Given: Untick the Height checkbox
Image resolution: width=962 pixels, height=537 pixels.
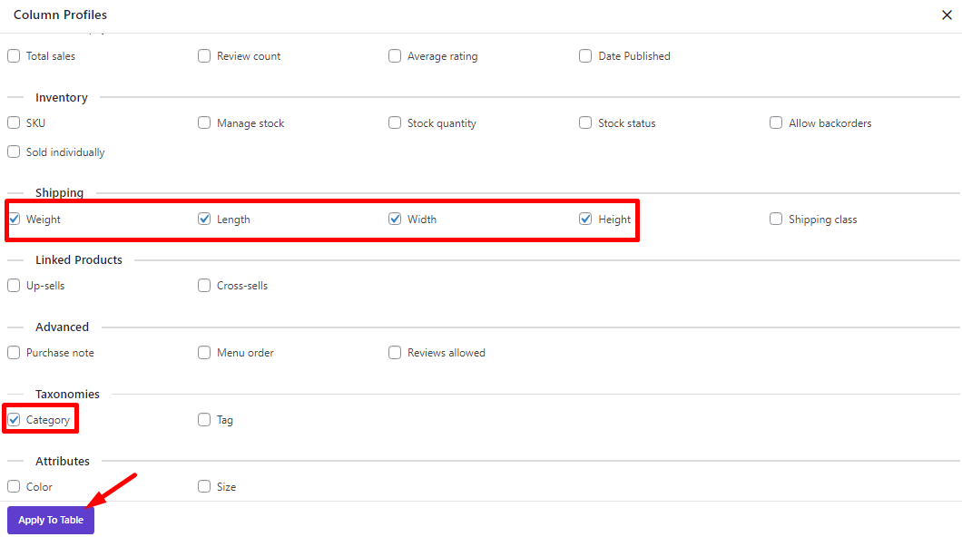Looking at the screenshot, I should pyautogui.click(x=585, y=219).
